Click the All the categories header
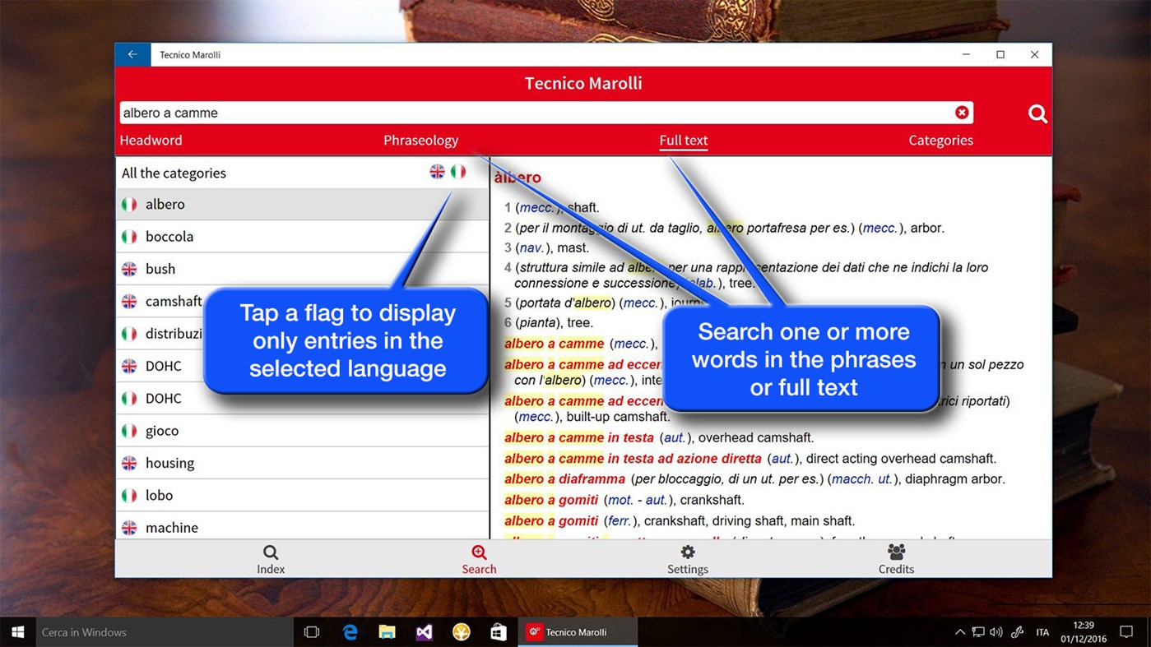 pyautogui.click(x=174, y=173)
